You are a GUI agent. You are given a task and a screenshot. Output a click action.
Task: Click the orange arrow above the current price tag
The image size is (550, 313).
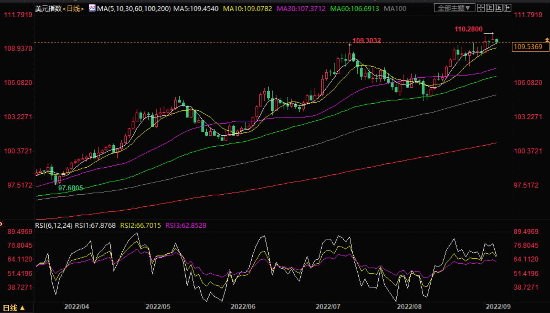coord(547,39)
